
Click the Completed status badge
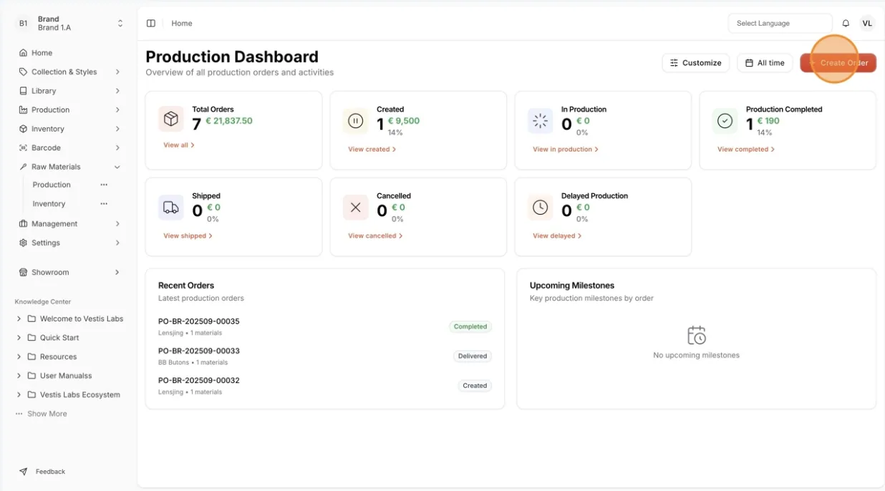pyautogui.click(x=470, y=326)
